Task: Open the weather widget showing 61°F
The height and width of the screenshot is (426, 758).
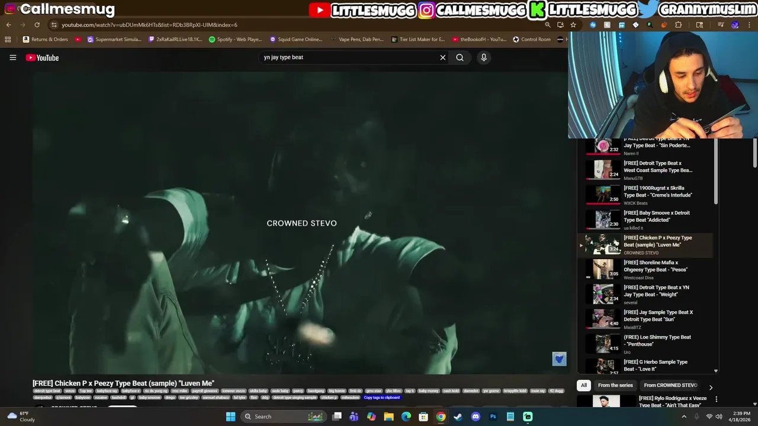Action: 21,417
